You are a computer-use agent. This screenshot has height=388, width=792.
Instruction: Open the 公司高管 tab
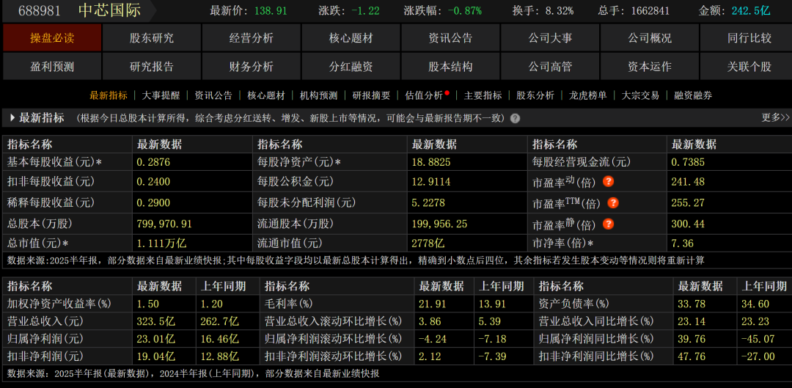click(x=550, y=66)
